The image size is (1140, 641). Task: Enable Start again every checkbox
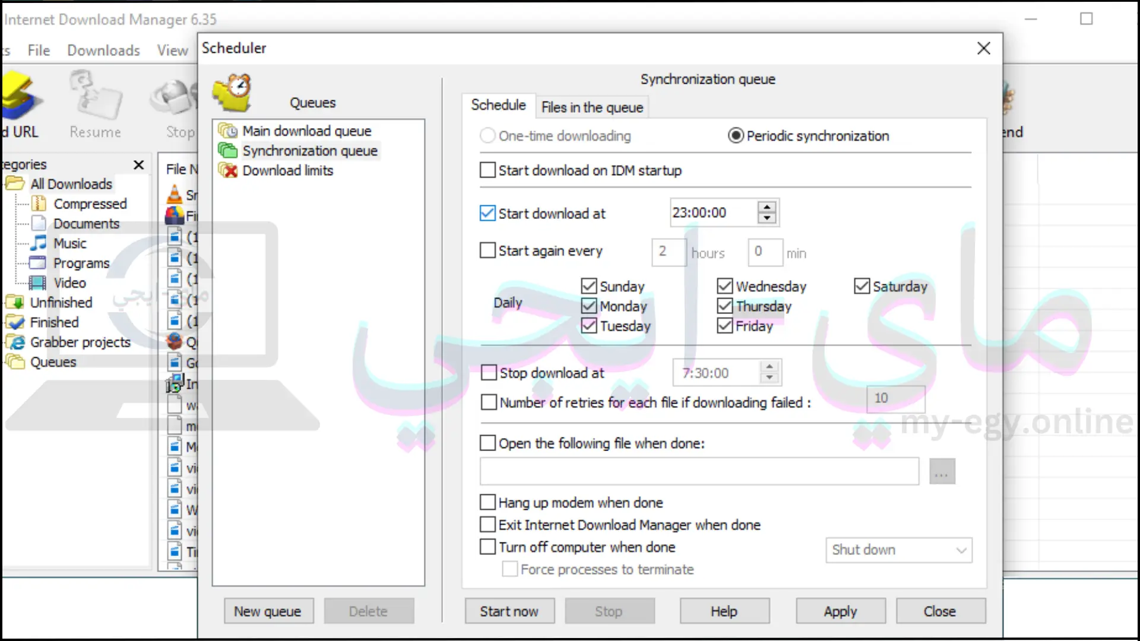pos(487,250)
